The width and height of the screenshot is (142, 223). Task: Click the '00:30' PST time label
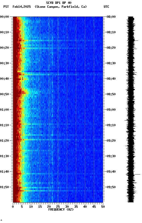4,63
